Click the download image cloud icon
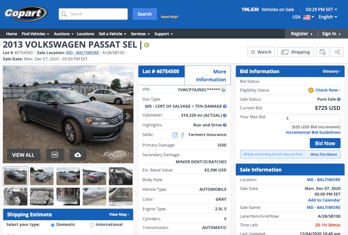Viewport: 348px width, 235px height. pos(78,155)
